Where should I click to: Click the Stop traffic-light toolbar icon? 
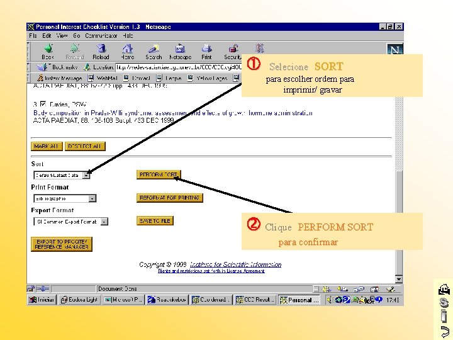tap(259, 48)
